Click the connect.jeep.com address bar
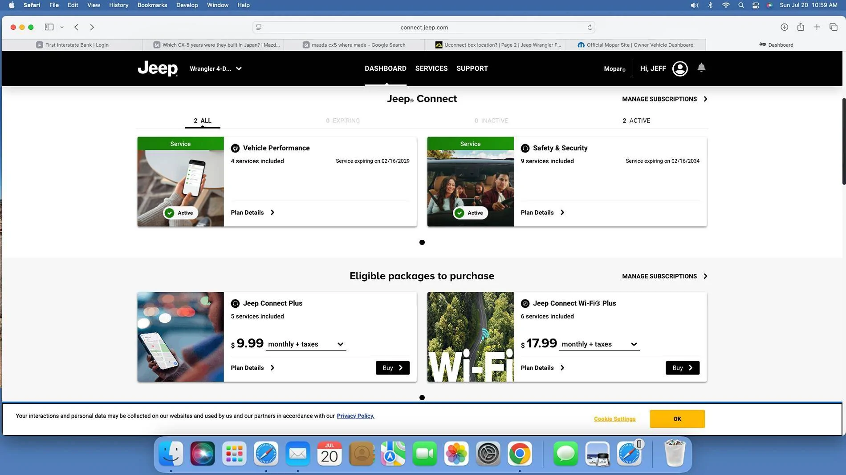Screen dimensions: 846x475 pyautogui.click(x=423, y=27)
